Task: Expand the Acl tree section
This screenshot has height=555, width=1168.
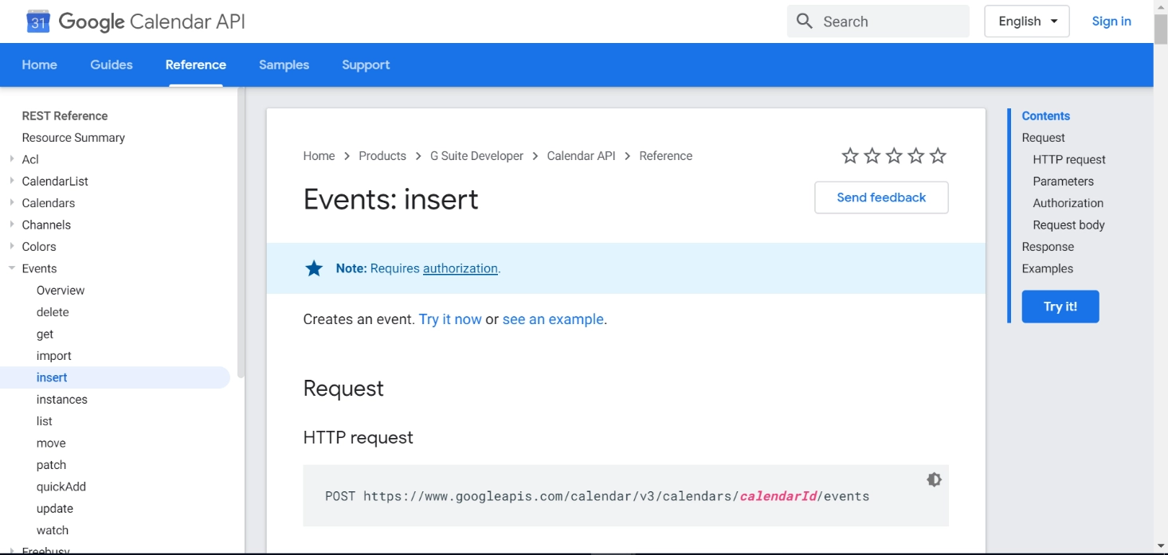Action: pos(12,159)
